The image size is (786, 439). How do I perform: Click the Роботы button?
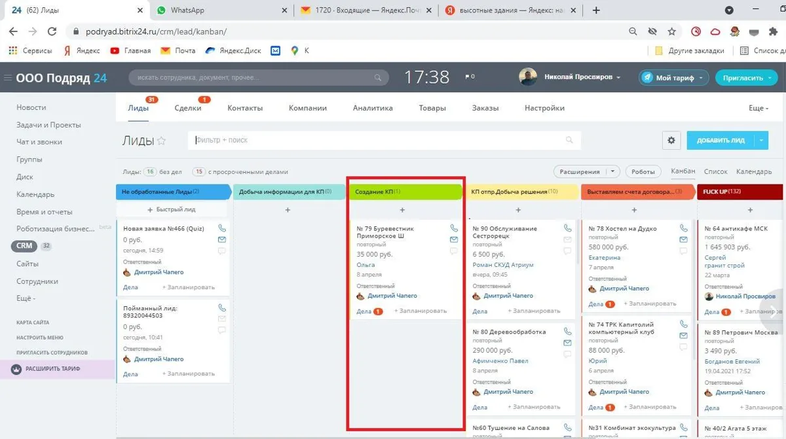point(643,171)
